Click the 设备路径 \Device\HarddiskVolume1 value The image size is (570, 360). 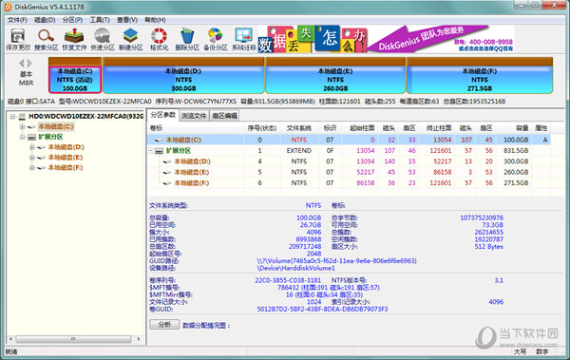pyautogui.click(x=295, y=268)
